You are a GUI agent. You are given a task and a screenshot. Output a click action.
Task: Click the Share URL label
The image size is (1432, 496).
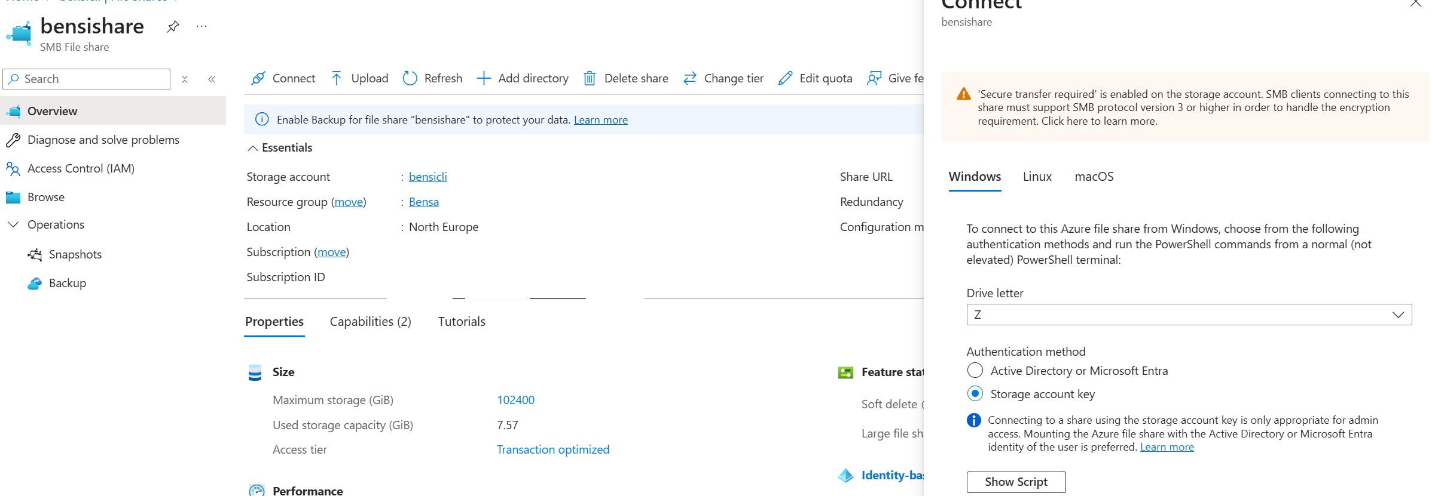coord(866,177)
